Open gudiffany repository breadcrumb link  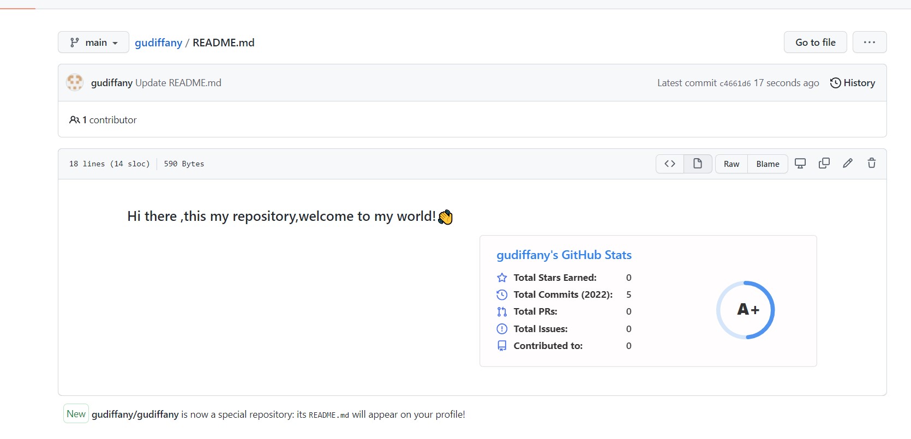[x=158, y=43]
